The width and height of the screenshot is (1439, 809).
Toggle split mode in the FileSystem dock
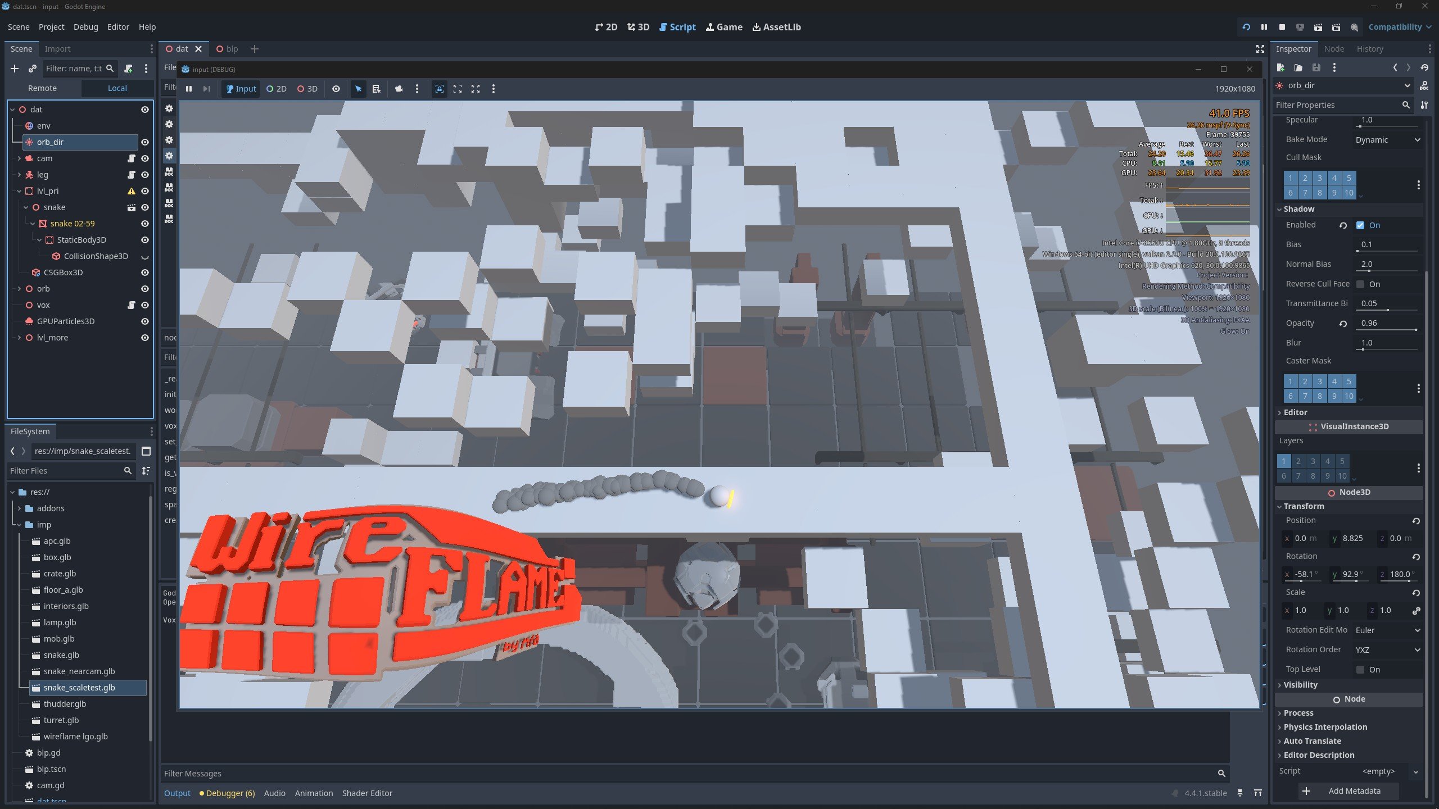tap(146, 451)
